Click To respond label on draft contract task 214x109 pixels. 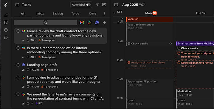coord(47,40)
